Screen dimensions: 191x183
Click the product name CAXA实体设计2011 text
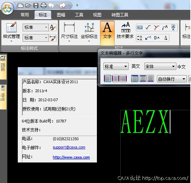click(x=61, y=82)
